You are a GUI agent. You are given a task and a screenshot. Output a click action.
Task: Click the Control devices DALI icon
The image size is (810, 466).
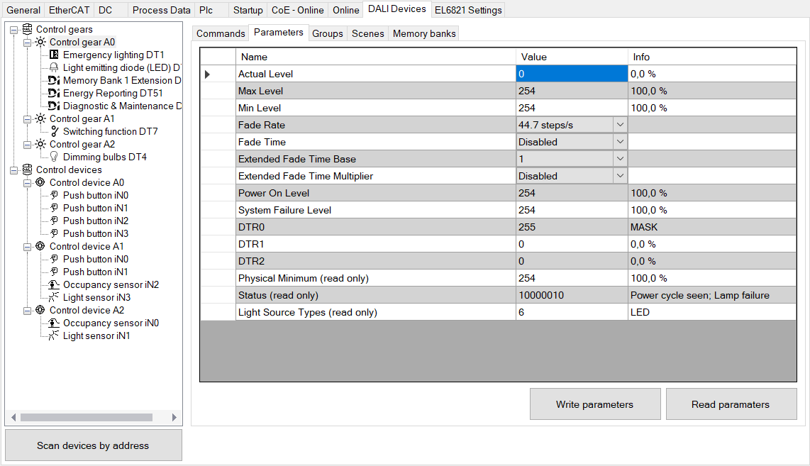click(x=26, y=170)
